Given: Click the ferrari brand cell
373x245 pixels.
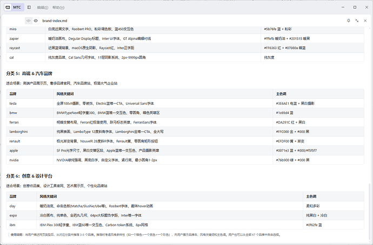Looking at the screenshot, I should [30, 122].
